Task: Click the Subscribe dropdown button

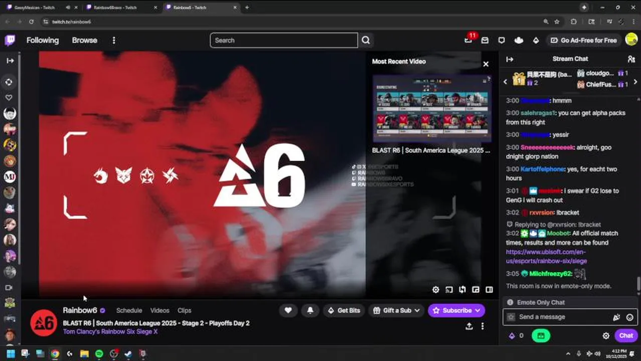Action: click(456, 310)
